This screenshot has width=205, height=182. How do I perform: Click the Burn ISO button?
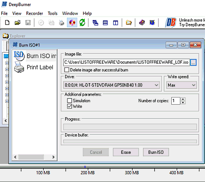coord(156,152)
